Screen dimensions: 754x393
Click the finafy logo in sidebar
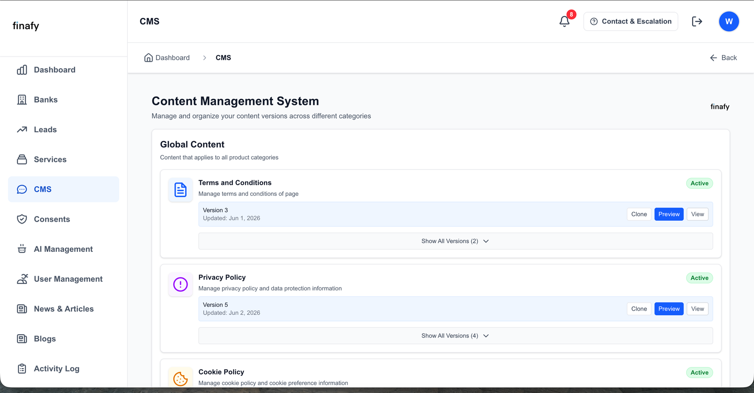point(26,26)
